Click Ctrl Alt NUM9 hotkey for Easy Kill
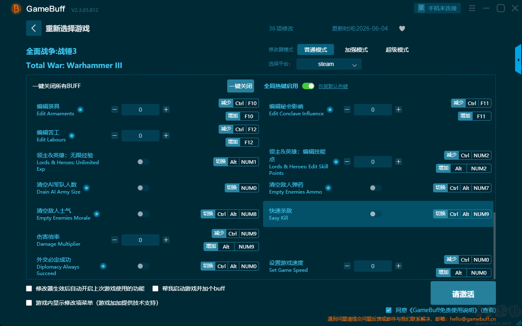The width and height of the screenshot is (522, 326). (x=462, y=214)
